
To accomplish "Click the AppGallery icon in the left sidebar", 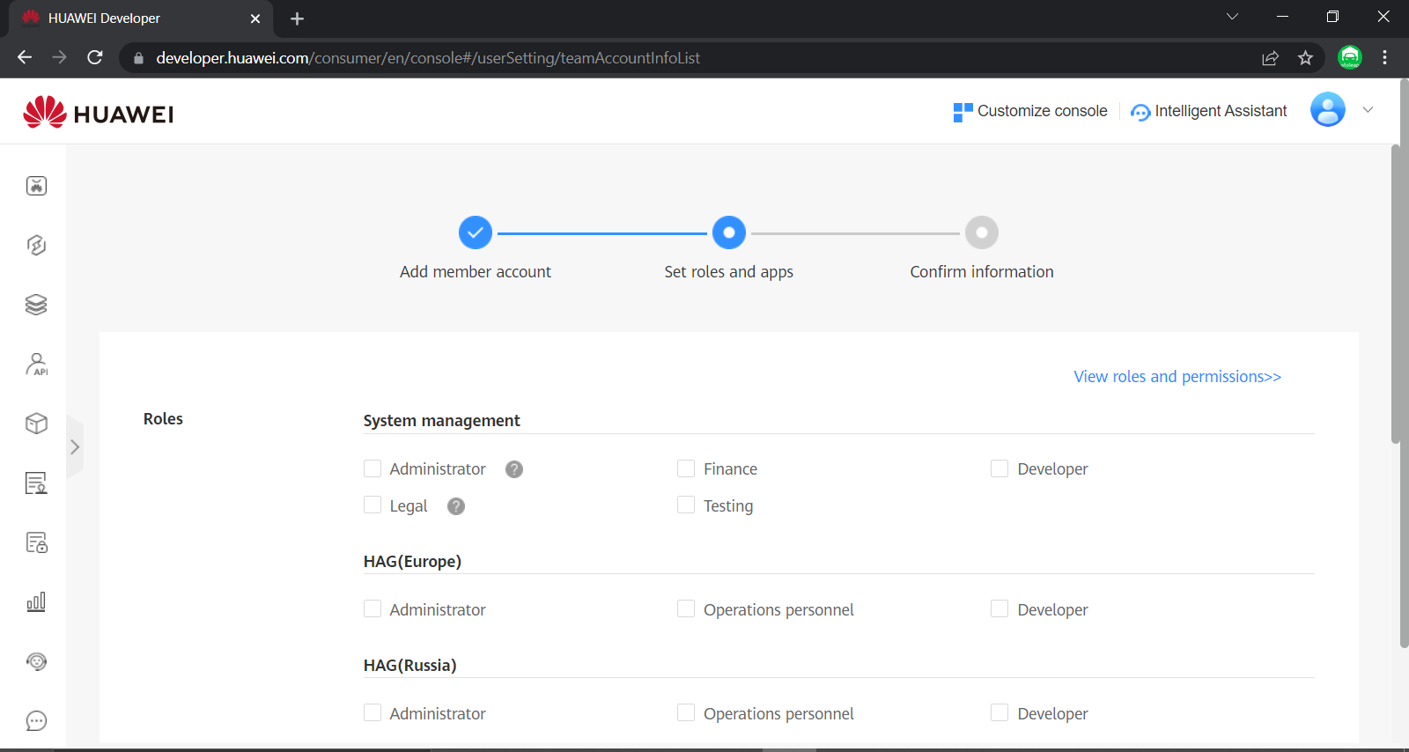I will [36, 186].
